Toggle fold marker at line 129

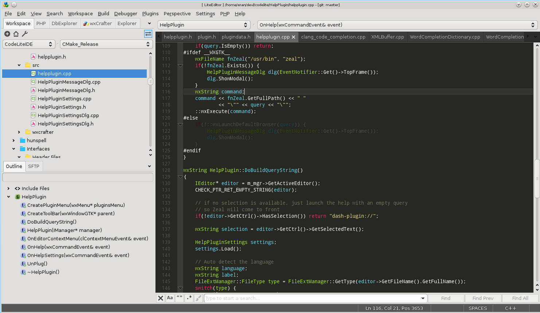pyautogui.click(x=180, y=177)
